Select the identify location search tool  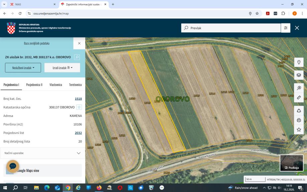pos(299,88)
